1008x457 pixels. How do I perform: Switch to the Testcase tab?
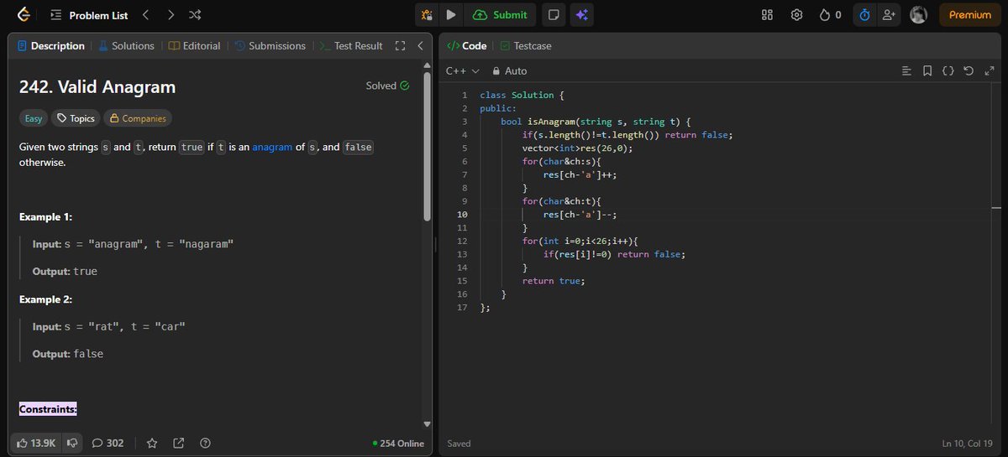[526, 46]
